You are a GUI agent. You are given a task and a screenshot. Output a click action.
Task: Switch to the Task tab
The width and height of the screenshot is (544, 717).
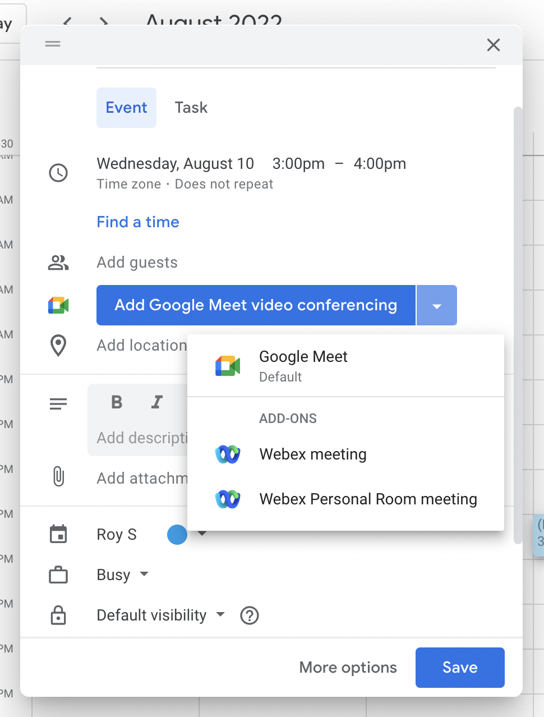pos(191,108)
